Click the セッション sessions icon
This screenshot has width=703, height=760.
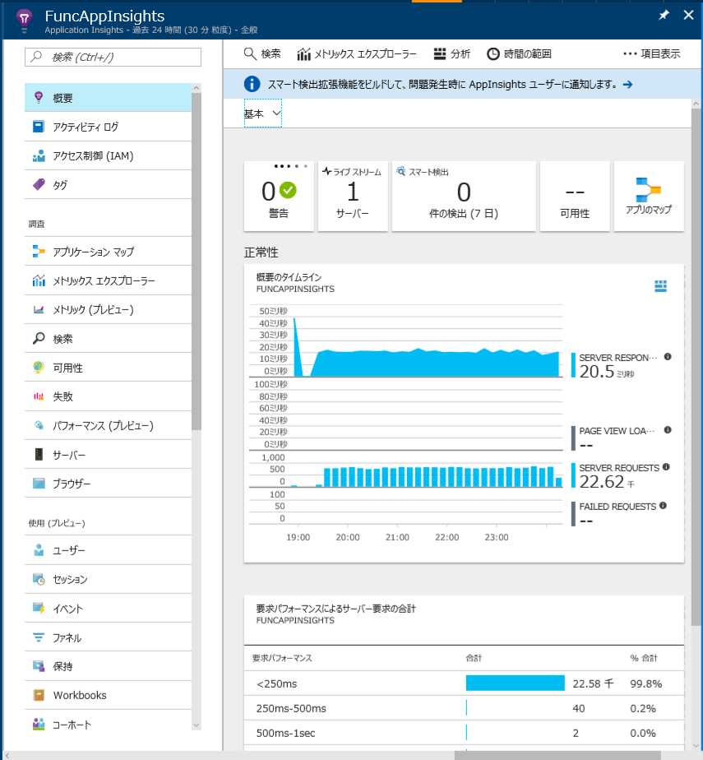(39, 579)
